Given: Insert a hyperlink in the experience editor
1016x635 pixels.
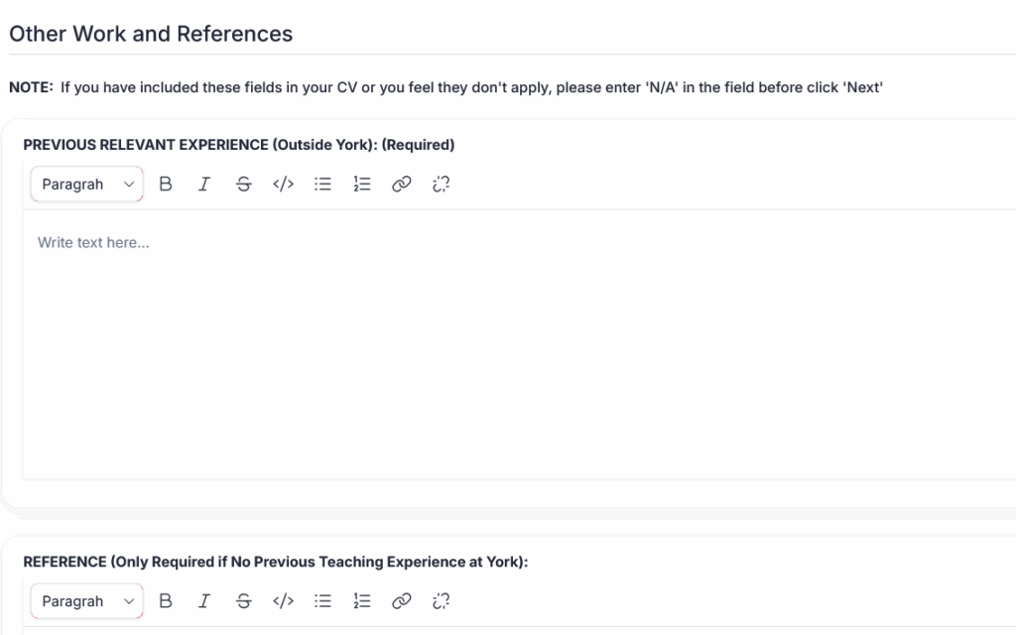Looking at the screenshot, I should click(x=401, y=184).
